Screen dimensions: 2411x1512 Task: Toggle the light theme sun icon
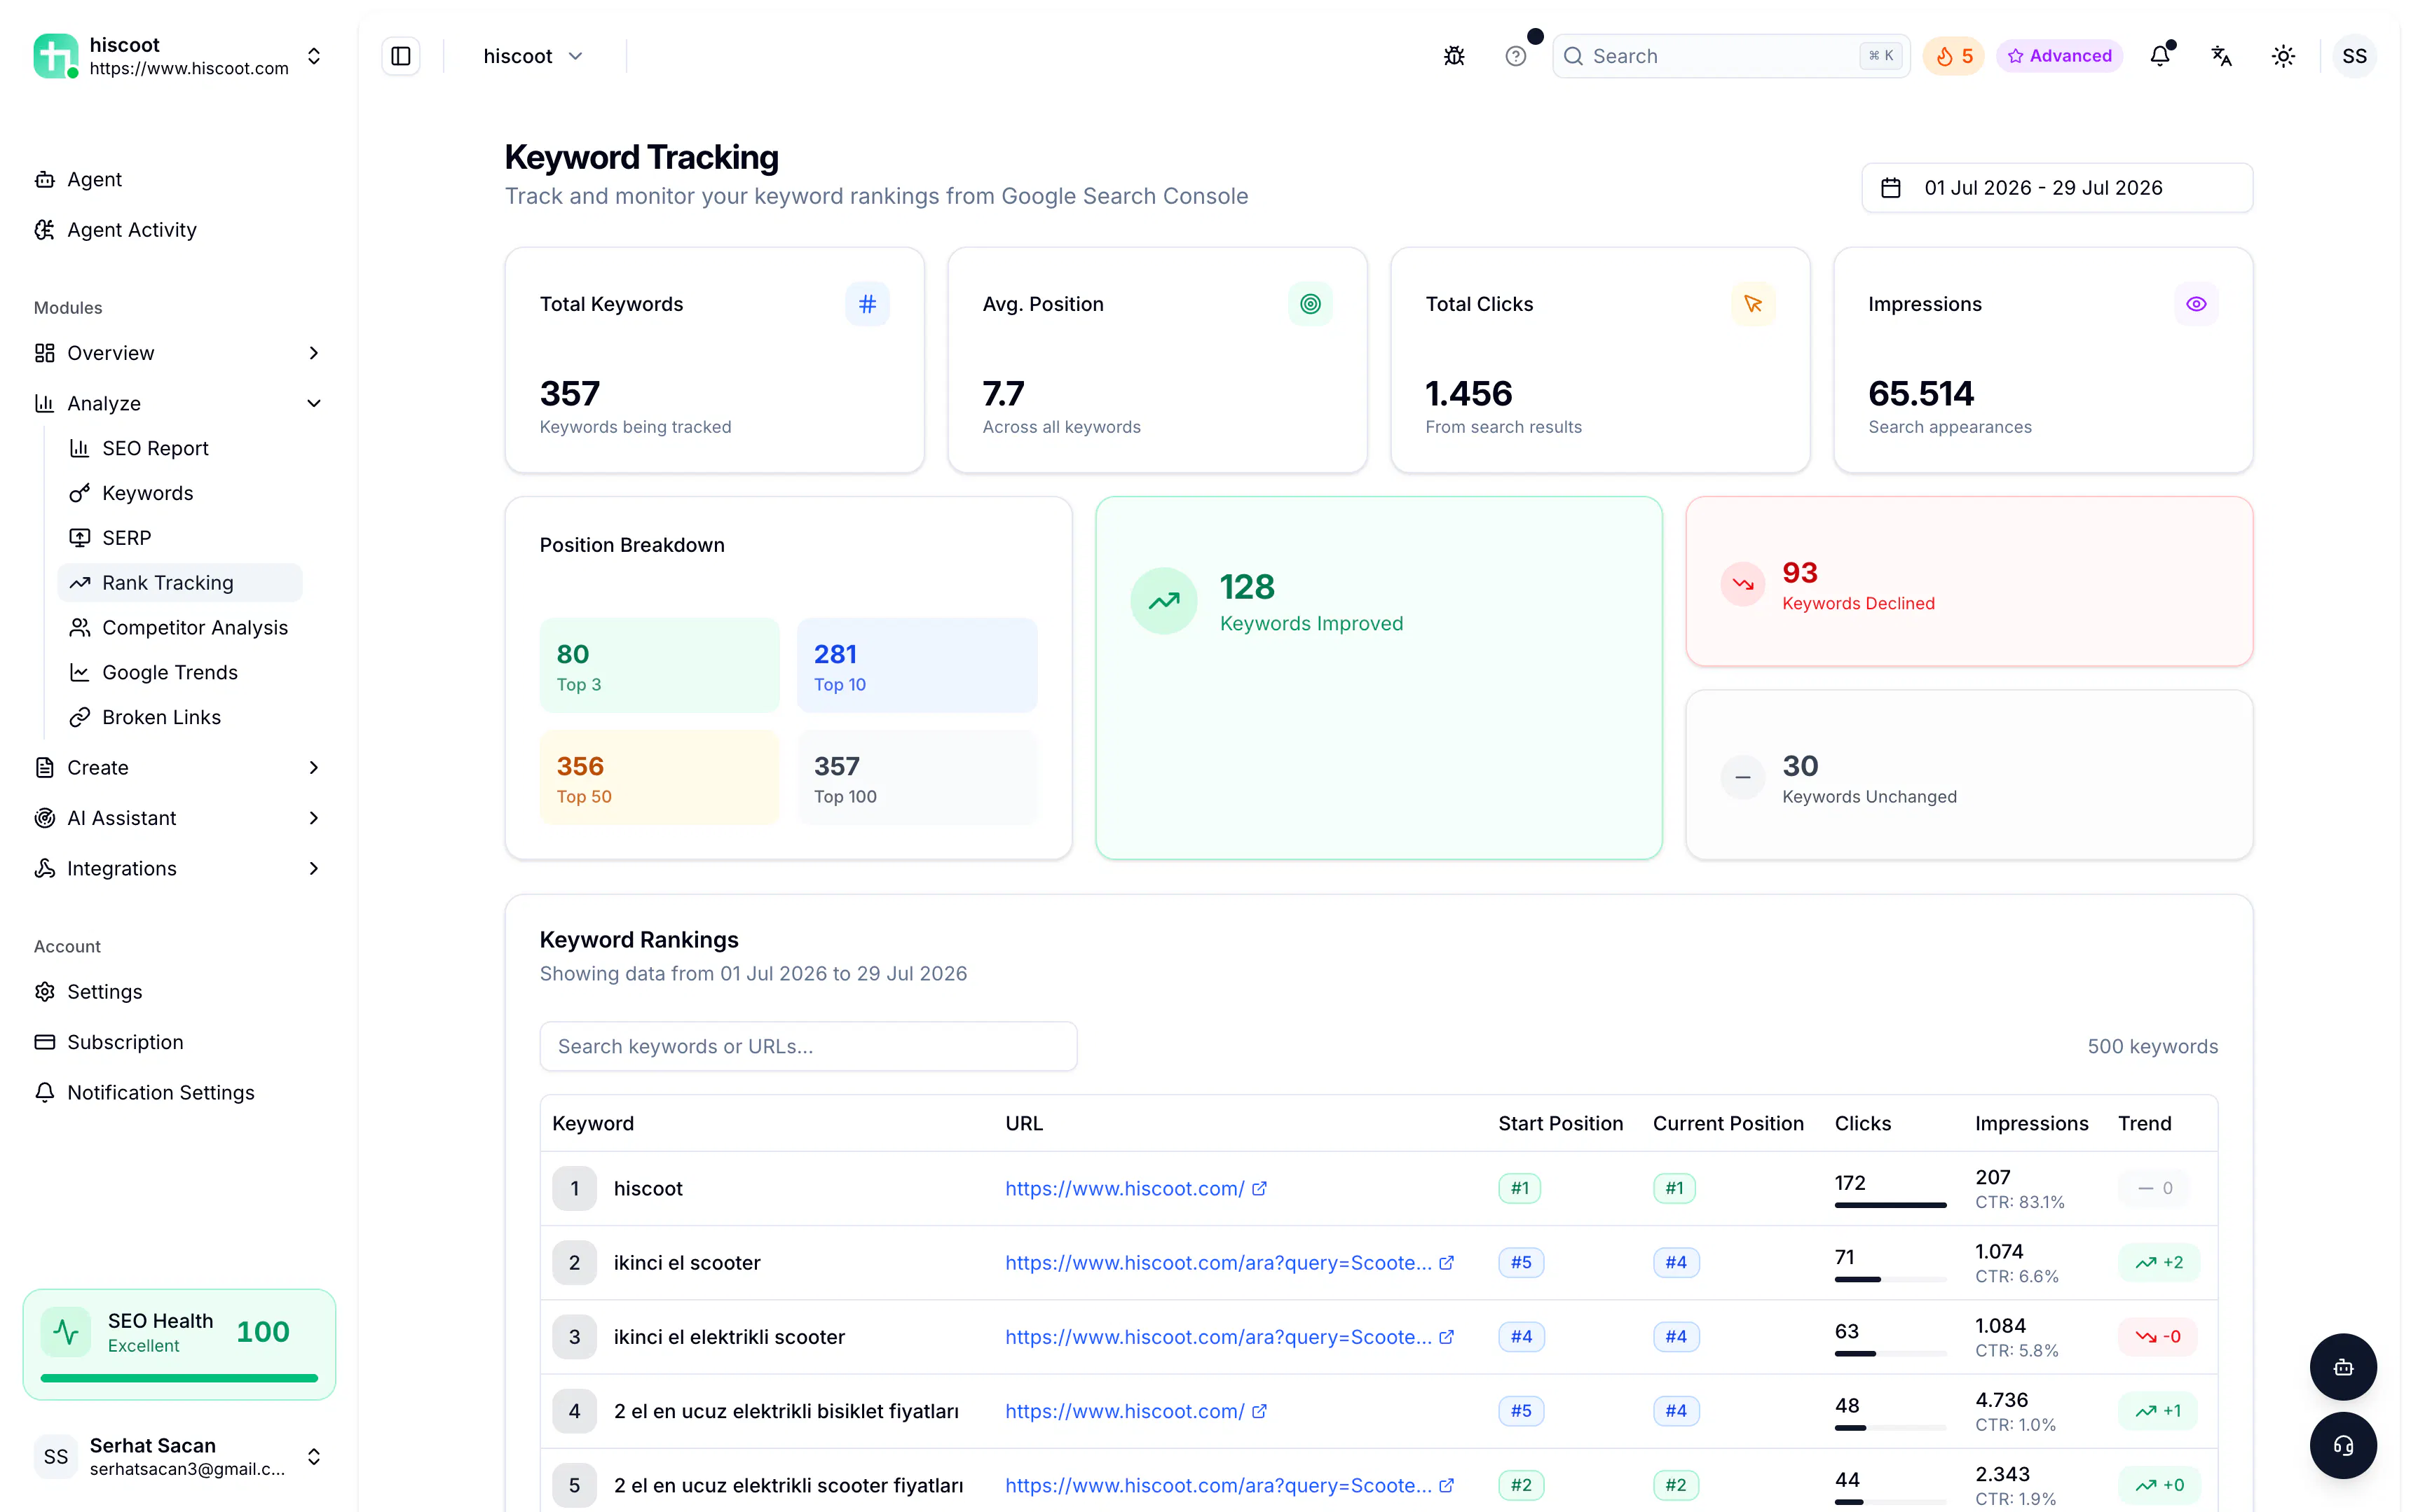point(2283,56)
